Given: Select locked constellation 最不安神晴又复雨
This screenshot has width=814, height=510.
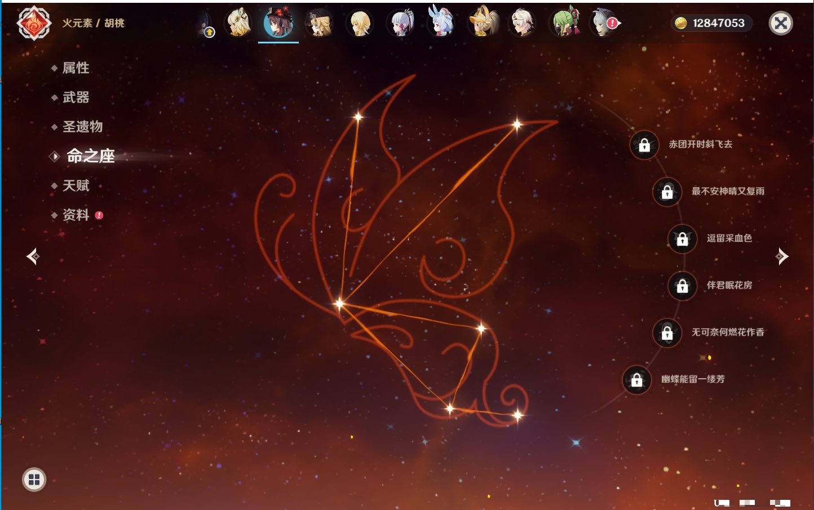Looking at the screenshot, I should click(667, 192).
